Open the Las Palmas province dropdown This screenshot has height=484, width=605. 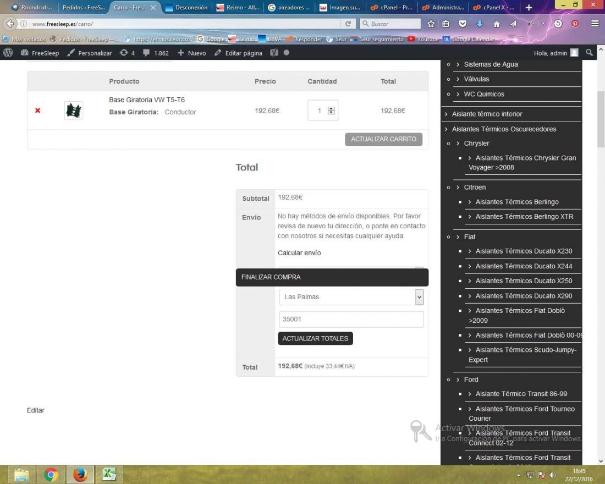pyautogui.click(x=351, y=297)
